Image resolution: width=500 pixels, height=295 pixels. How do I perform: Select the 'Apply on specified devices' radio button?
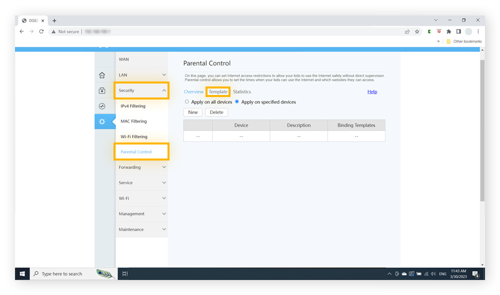[237, 101]
